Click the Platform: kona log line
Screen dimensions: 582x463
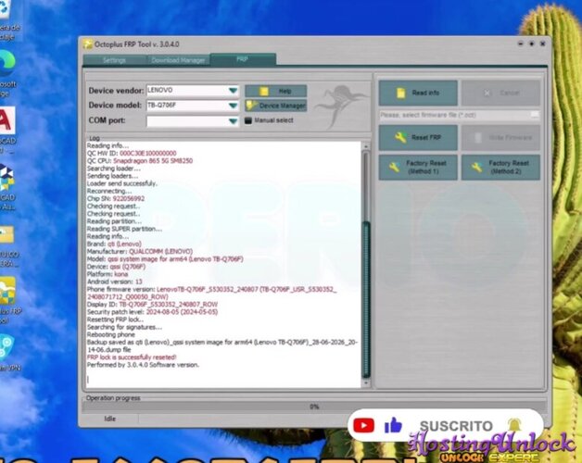(108, 274)
